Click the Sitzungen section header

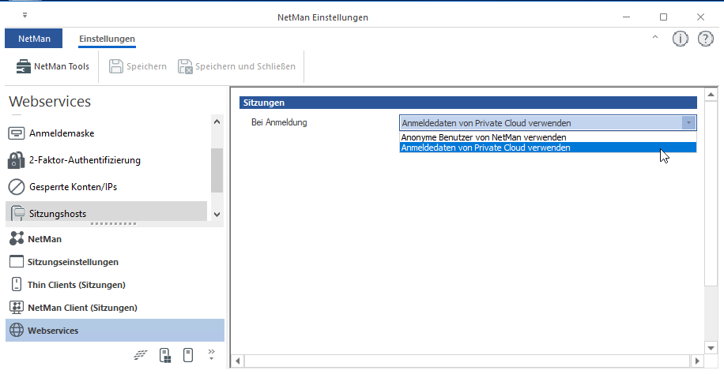point(468,103)
